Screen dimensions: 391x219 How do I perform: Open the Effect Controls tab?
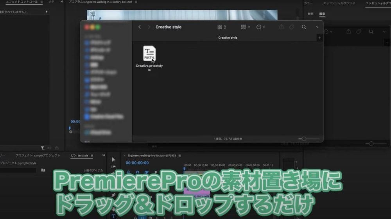22,2
